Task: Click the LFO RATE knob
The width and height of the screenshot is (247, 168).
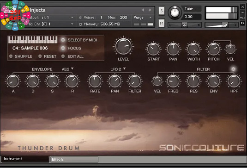Action: [95, 81]
